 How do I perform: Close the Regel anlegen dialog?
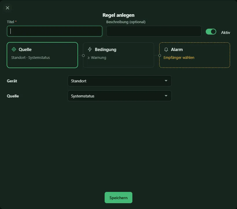point(8,8)
